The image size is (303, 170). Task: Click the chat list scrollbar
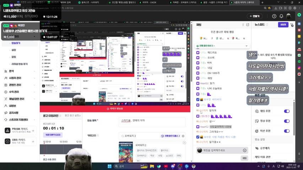[x=191, y=52]
